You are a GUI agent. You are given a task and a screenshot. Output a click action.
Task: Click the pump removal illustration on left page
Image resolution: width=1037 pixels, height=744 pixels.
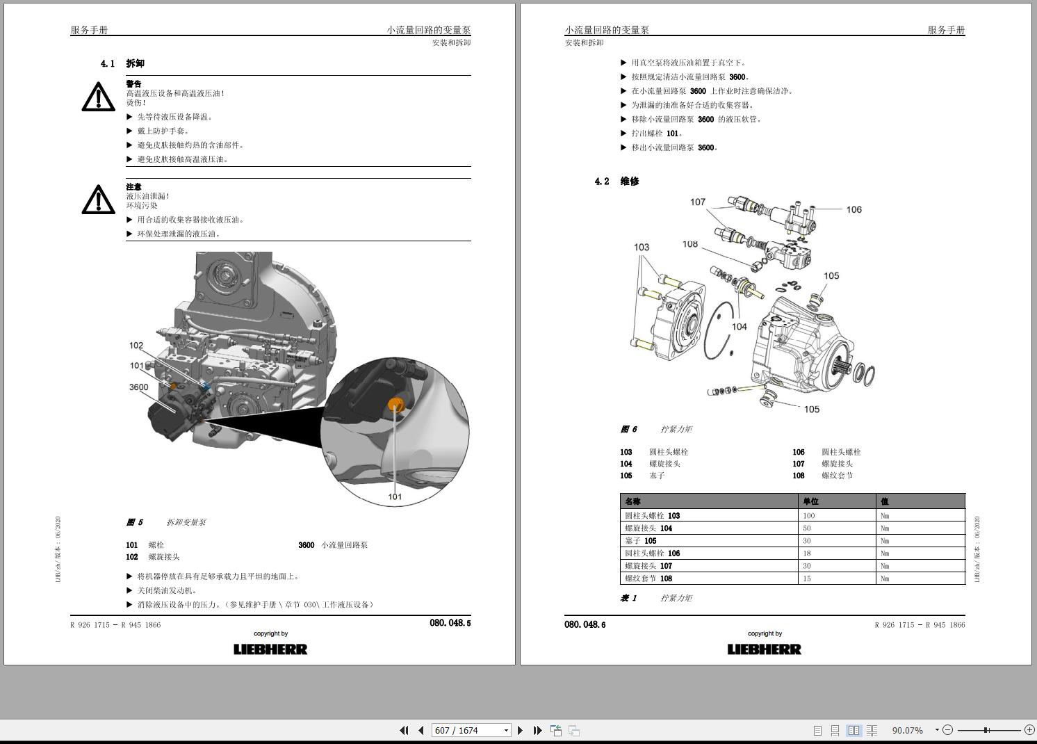[299, 379]
